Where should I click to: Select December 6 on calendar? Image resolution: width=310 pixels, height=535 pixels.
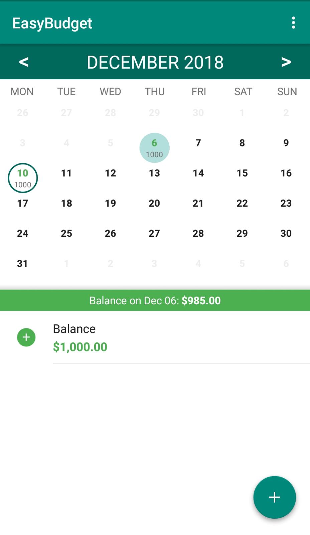154,147
